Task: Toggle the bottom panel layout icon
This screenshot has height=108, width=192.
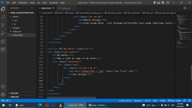Action: click(159, 3)
